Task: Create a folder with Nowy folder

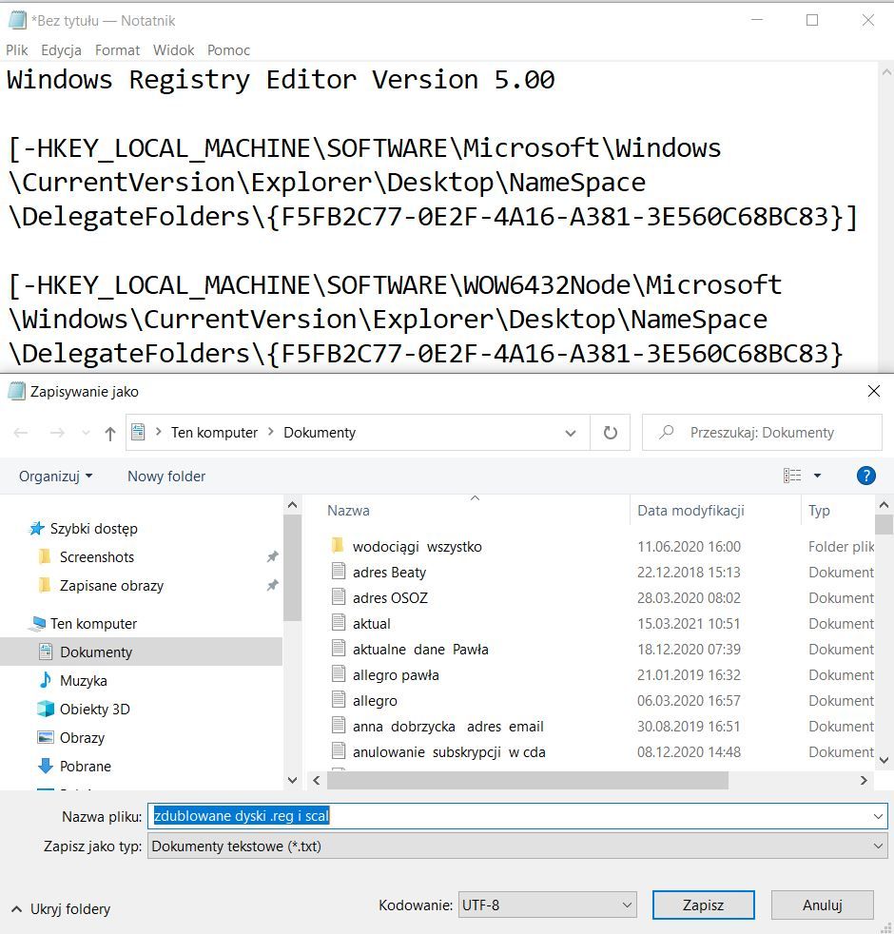Action: tap(165, 476)
